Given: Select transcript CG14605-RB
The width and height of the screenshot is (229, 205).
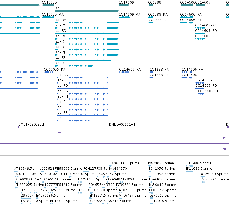Looking at the screenshot, I should [206, 25].
